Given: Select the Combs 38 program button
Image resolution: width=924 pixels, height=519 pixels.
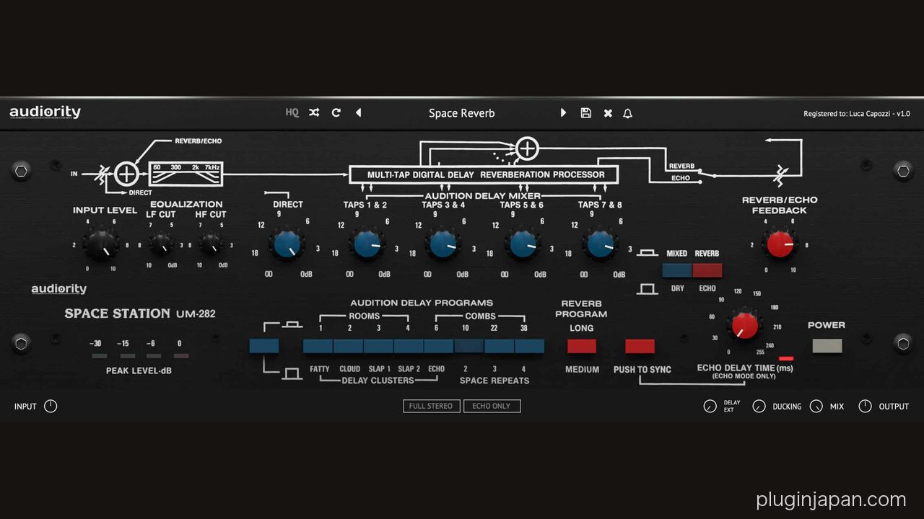Looking at the screenshot, I should (530, 346).
